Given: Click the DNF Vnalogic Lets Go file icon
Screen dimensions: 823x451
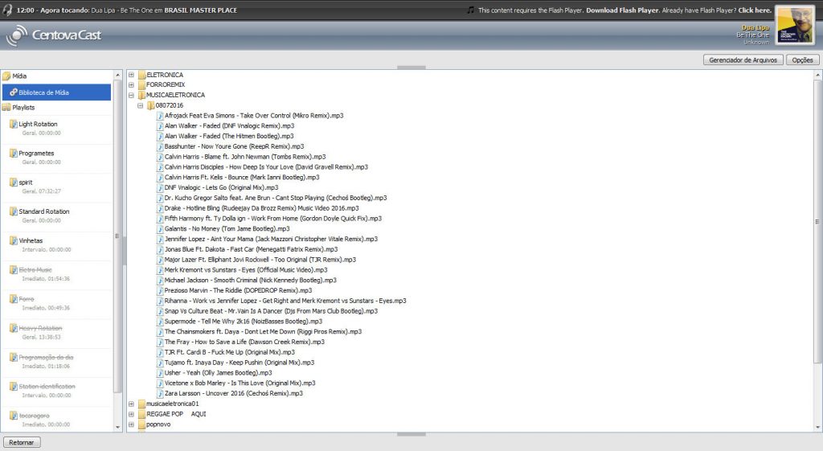Looking at the screenshot, I should pos(160,187).
